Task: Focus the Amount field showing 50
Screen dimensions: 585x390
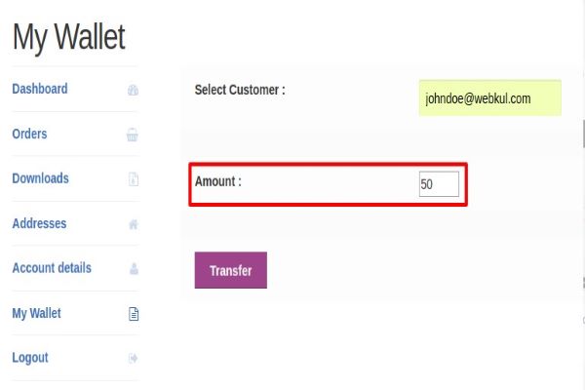Action: 439,184
